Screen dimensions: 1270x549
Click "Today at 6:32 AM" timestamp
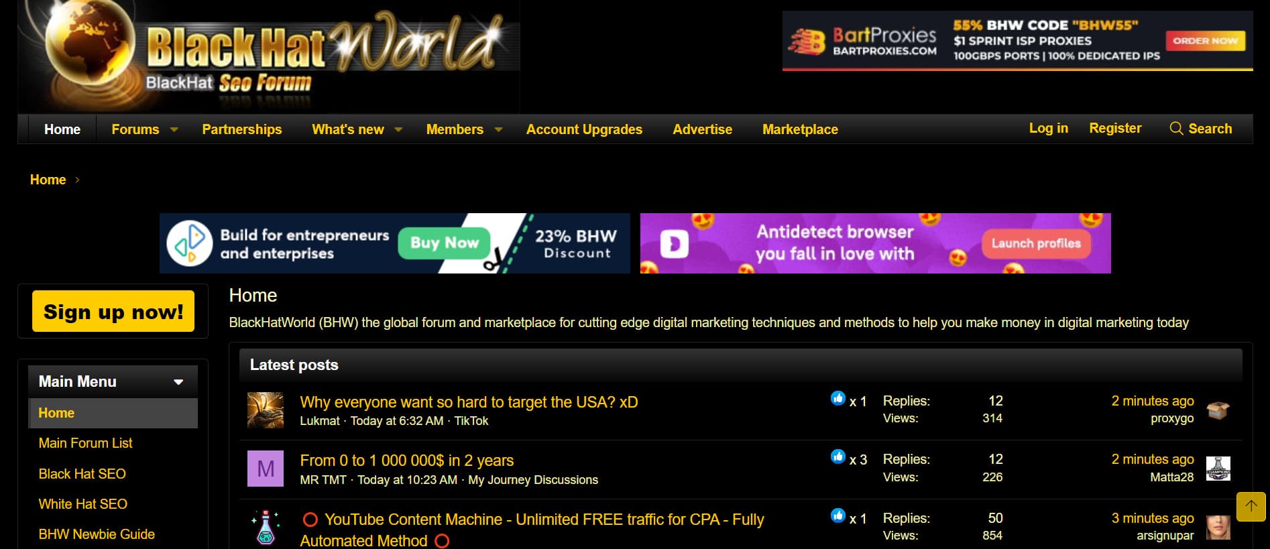point(397,421)
